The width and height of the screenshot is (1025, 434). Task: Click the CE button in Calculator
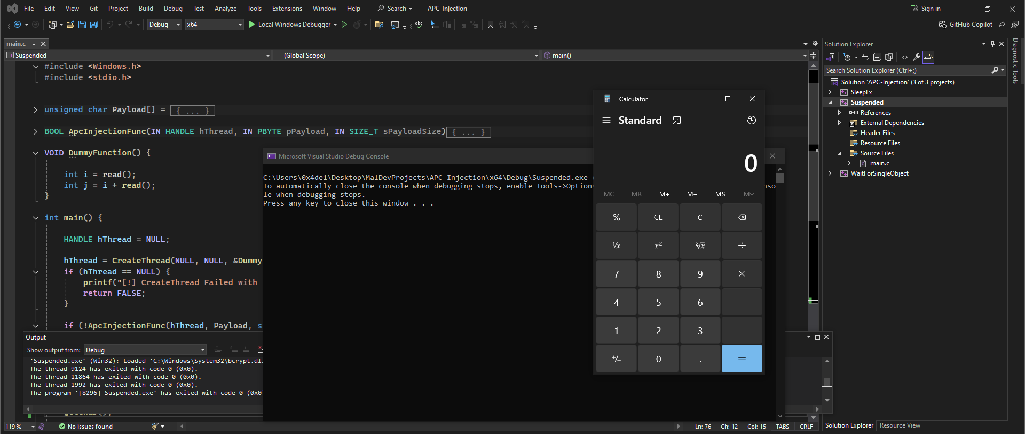(658, 217)
